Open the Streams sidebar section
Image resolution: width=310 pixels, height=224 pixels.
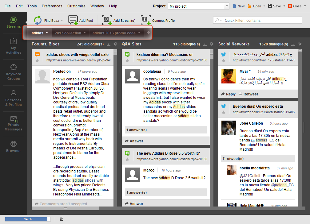(14, 22)
